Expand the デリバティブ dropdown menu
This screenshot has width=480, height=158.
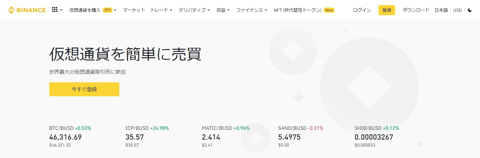pyautogui.click(x=194, y=10)
